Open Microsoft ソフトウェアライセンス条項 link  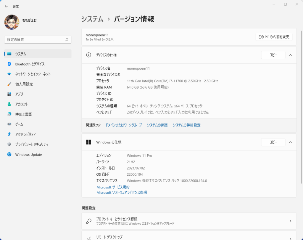122,192
